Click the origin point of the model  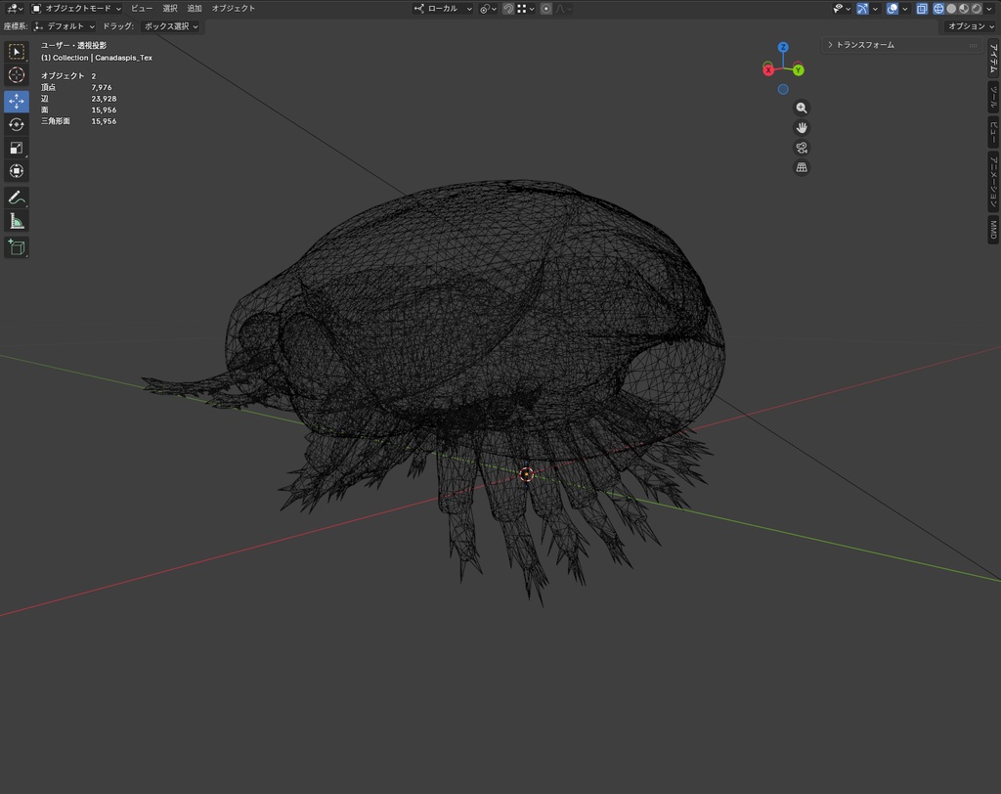526,474
